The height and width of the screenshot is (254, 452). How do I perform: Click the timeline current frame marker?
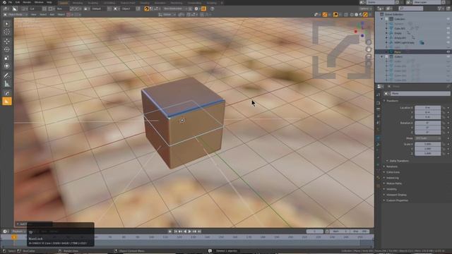pyautogui.click(x=14, y=237)
